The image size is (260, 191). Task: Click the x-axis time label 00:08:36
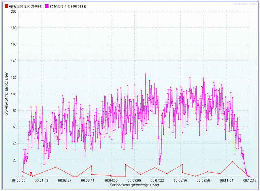[180, 180]
